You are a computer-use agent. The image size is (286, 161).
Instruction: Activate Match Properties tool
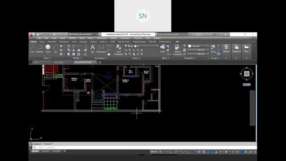point(177,50)
